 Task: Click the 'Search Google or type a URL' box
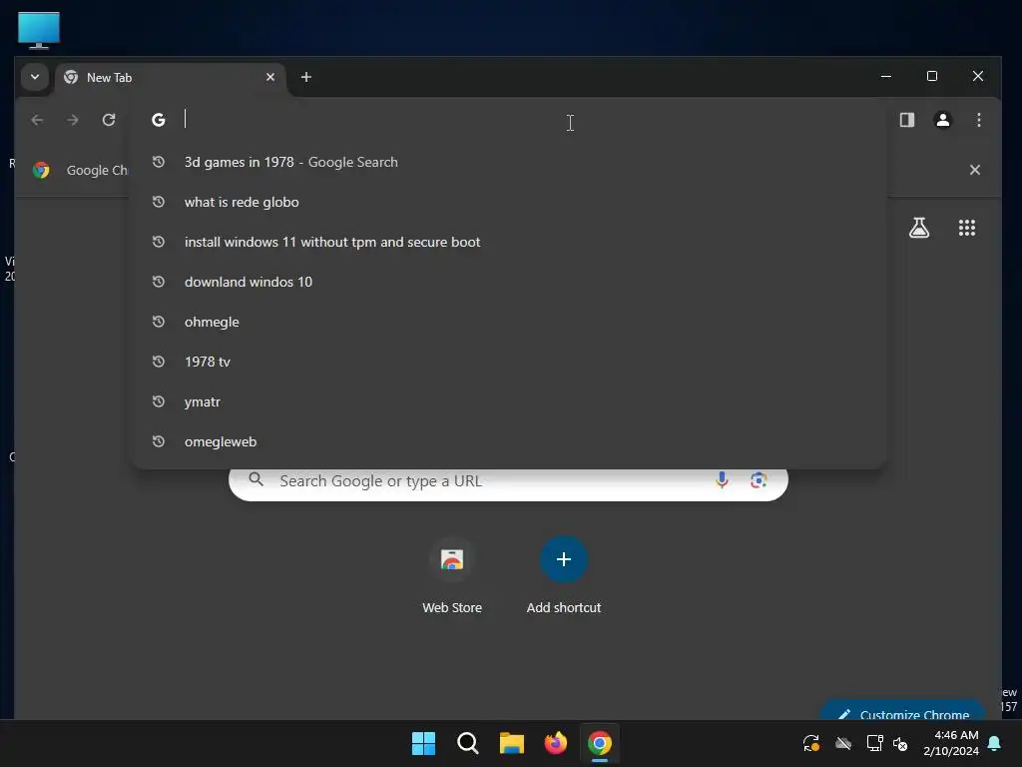(x=508, y=481)
